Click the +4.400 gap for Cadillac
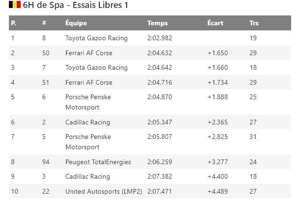The width and height of the screenshot is (301, 203). pos(218,176)
